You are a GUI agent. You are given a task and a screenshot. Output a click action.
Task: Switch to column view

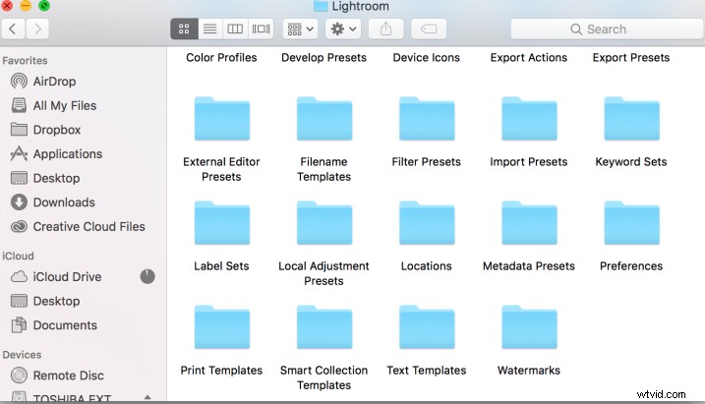235,29
